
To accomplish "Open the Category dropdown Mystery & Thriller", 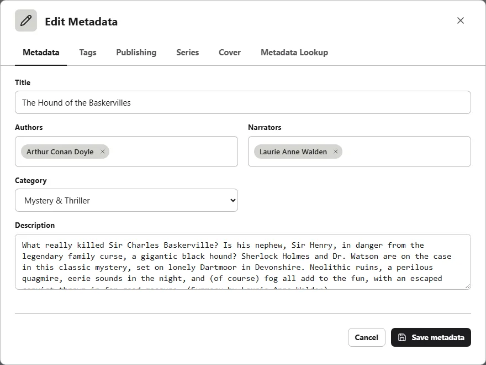I will tap(126, 200).
